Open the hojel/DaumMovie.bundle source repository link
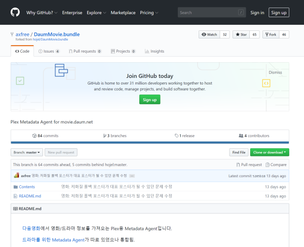Viewport: 304px width, 247px height. tap(50, 39)
